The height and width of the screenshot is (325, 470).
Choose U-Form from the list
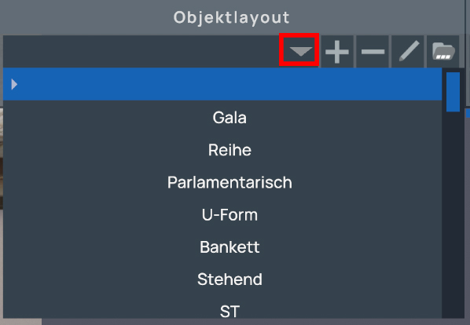(229, 214)
